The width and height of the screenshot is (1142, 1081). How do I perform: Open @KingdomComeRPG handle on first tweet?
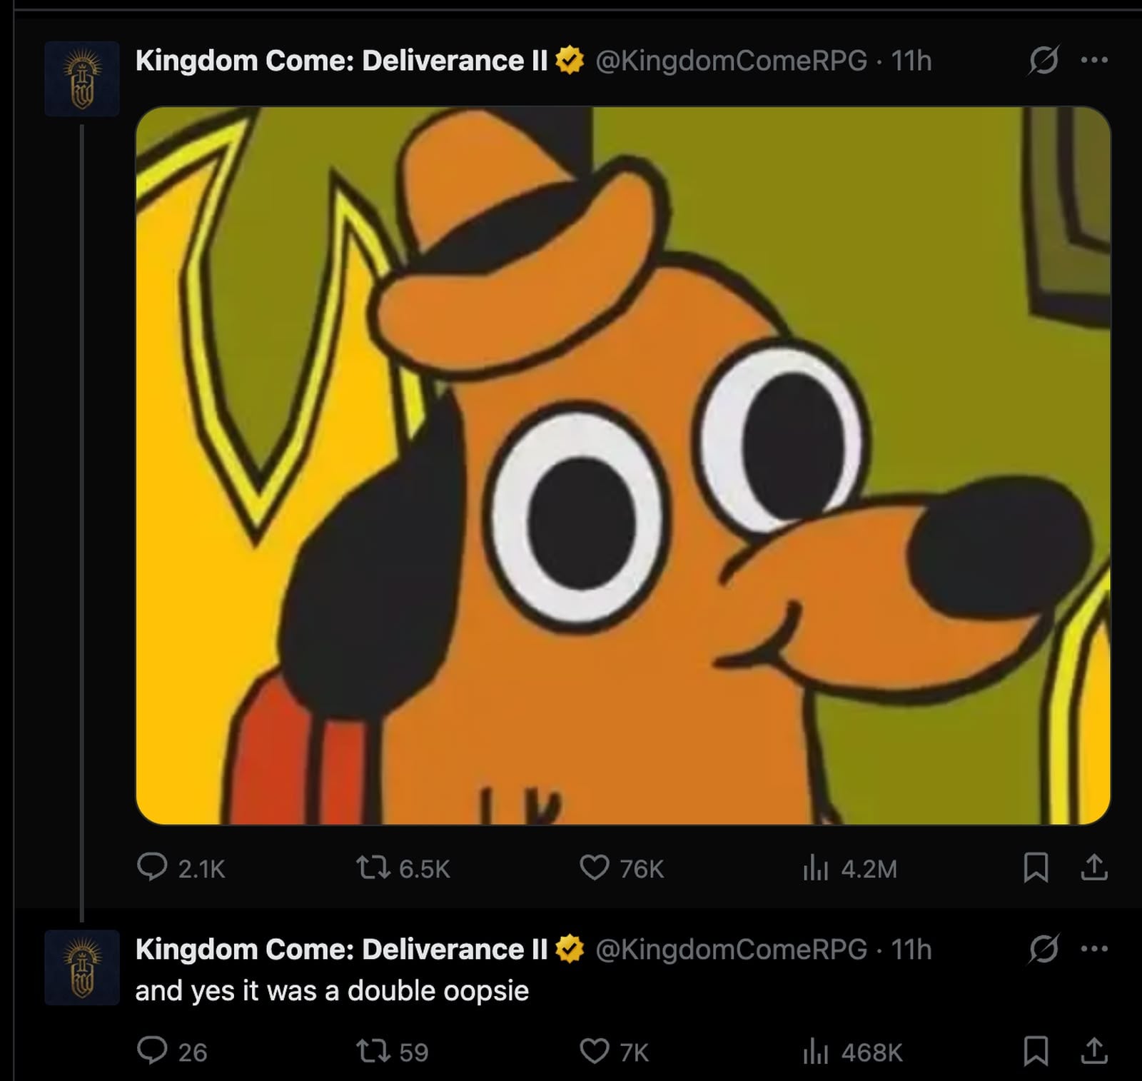click(x=731, y=61)
